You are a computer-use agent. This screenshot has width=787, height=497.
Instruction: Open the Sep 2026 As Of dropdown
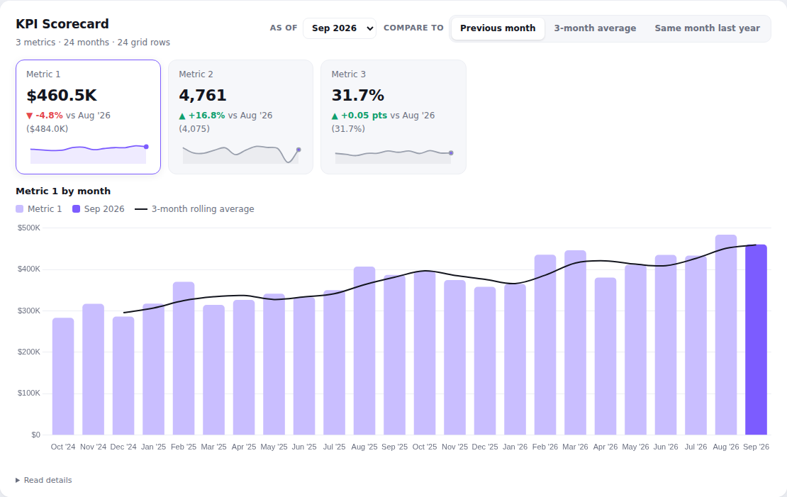340,28
